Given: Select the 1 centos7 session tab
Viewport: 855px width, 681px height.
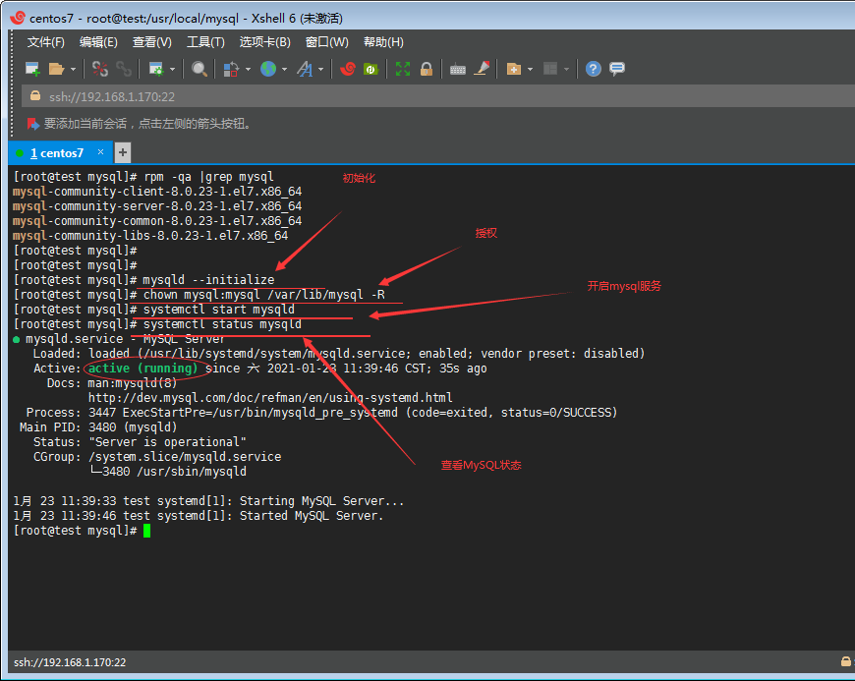Looking at the screenshot, I should coord(56,153).
